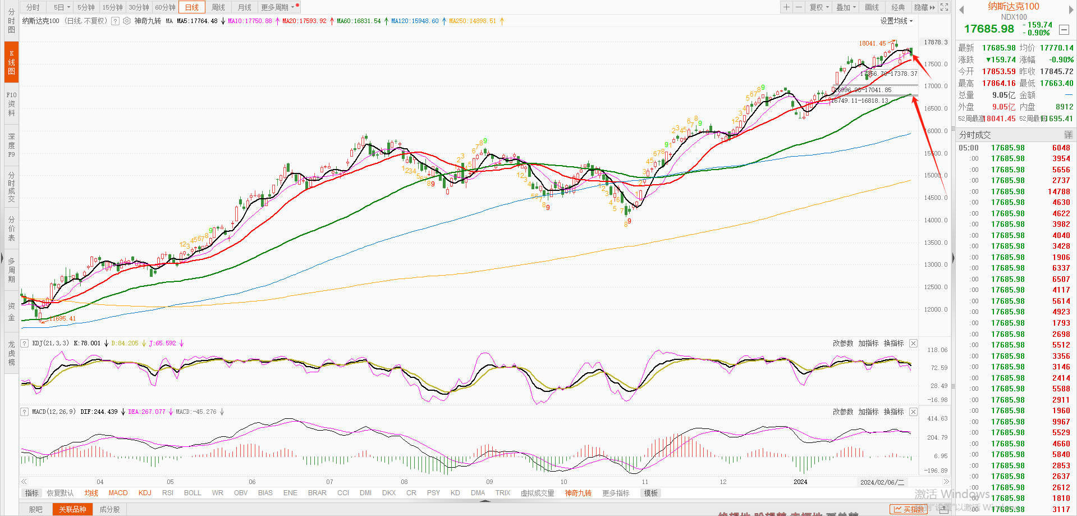Select the 成分股 tab at bottom
This screenshot has width=1077, height=516.
point(109,509)
